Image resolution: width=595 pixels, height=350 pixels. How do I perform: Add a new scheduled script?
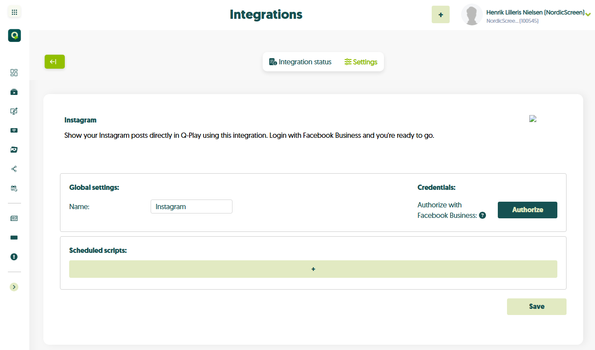click(313, 269)
